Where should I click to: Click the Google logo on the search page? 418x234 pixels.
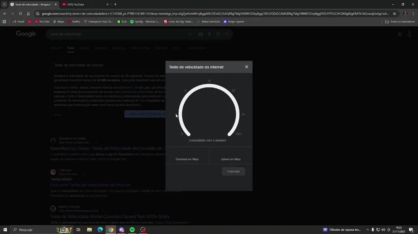tap(26, 34)
